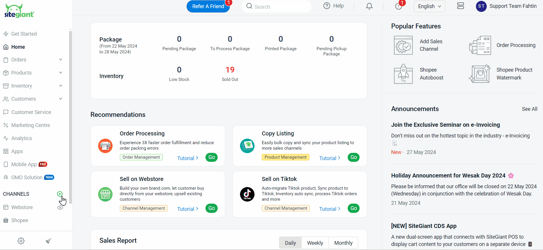This screenshot has height=250, width=543.
Task: Click into the Search field
Action: click(279, 6)
